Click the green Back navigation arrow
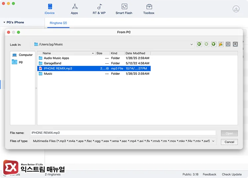 pyautogui.click(x=199, y=44)
